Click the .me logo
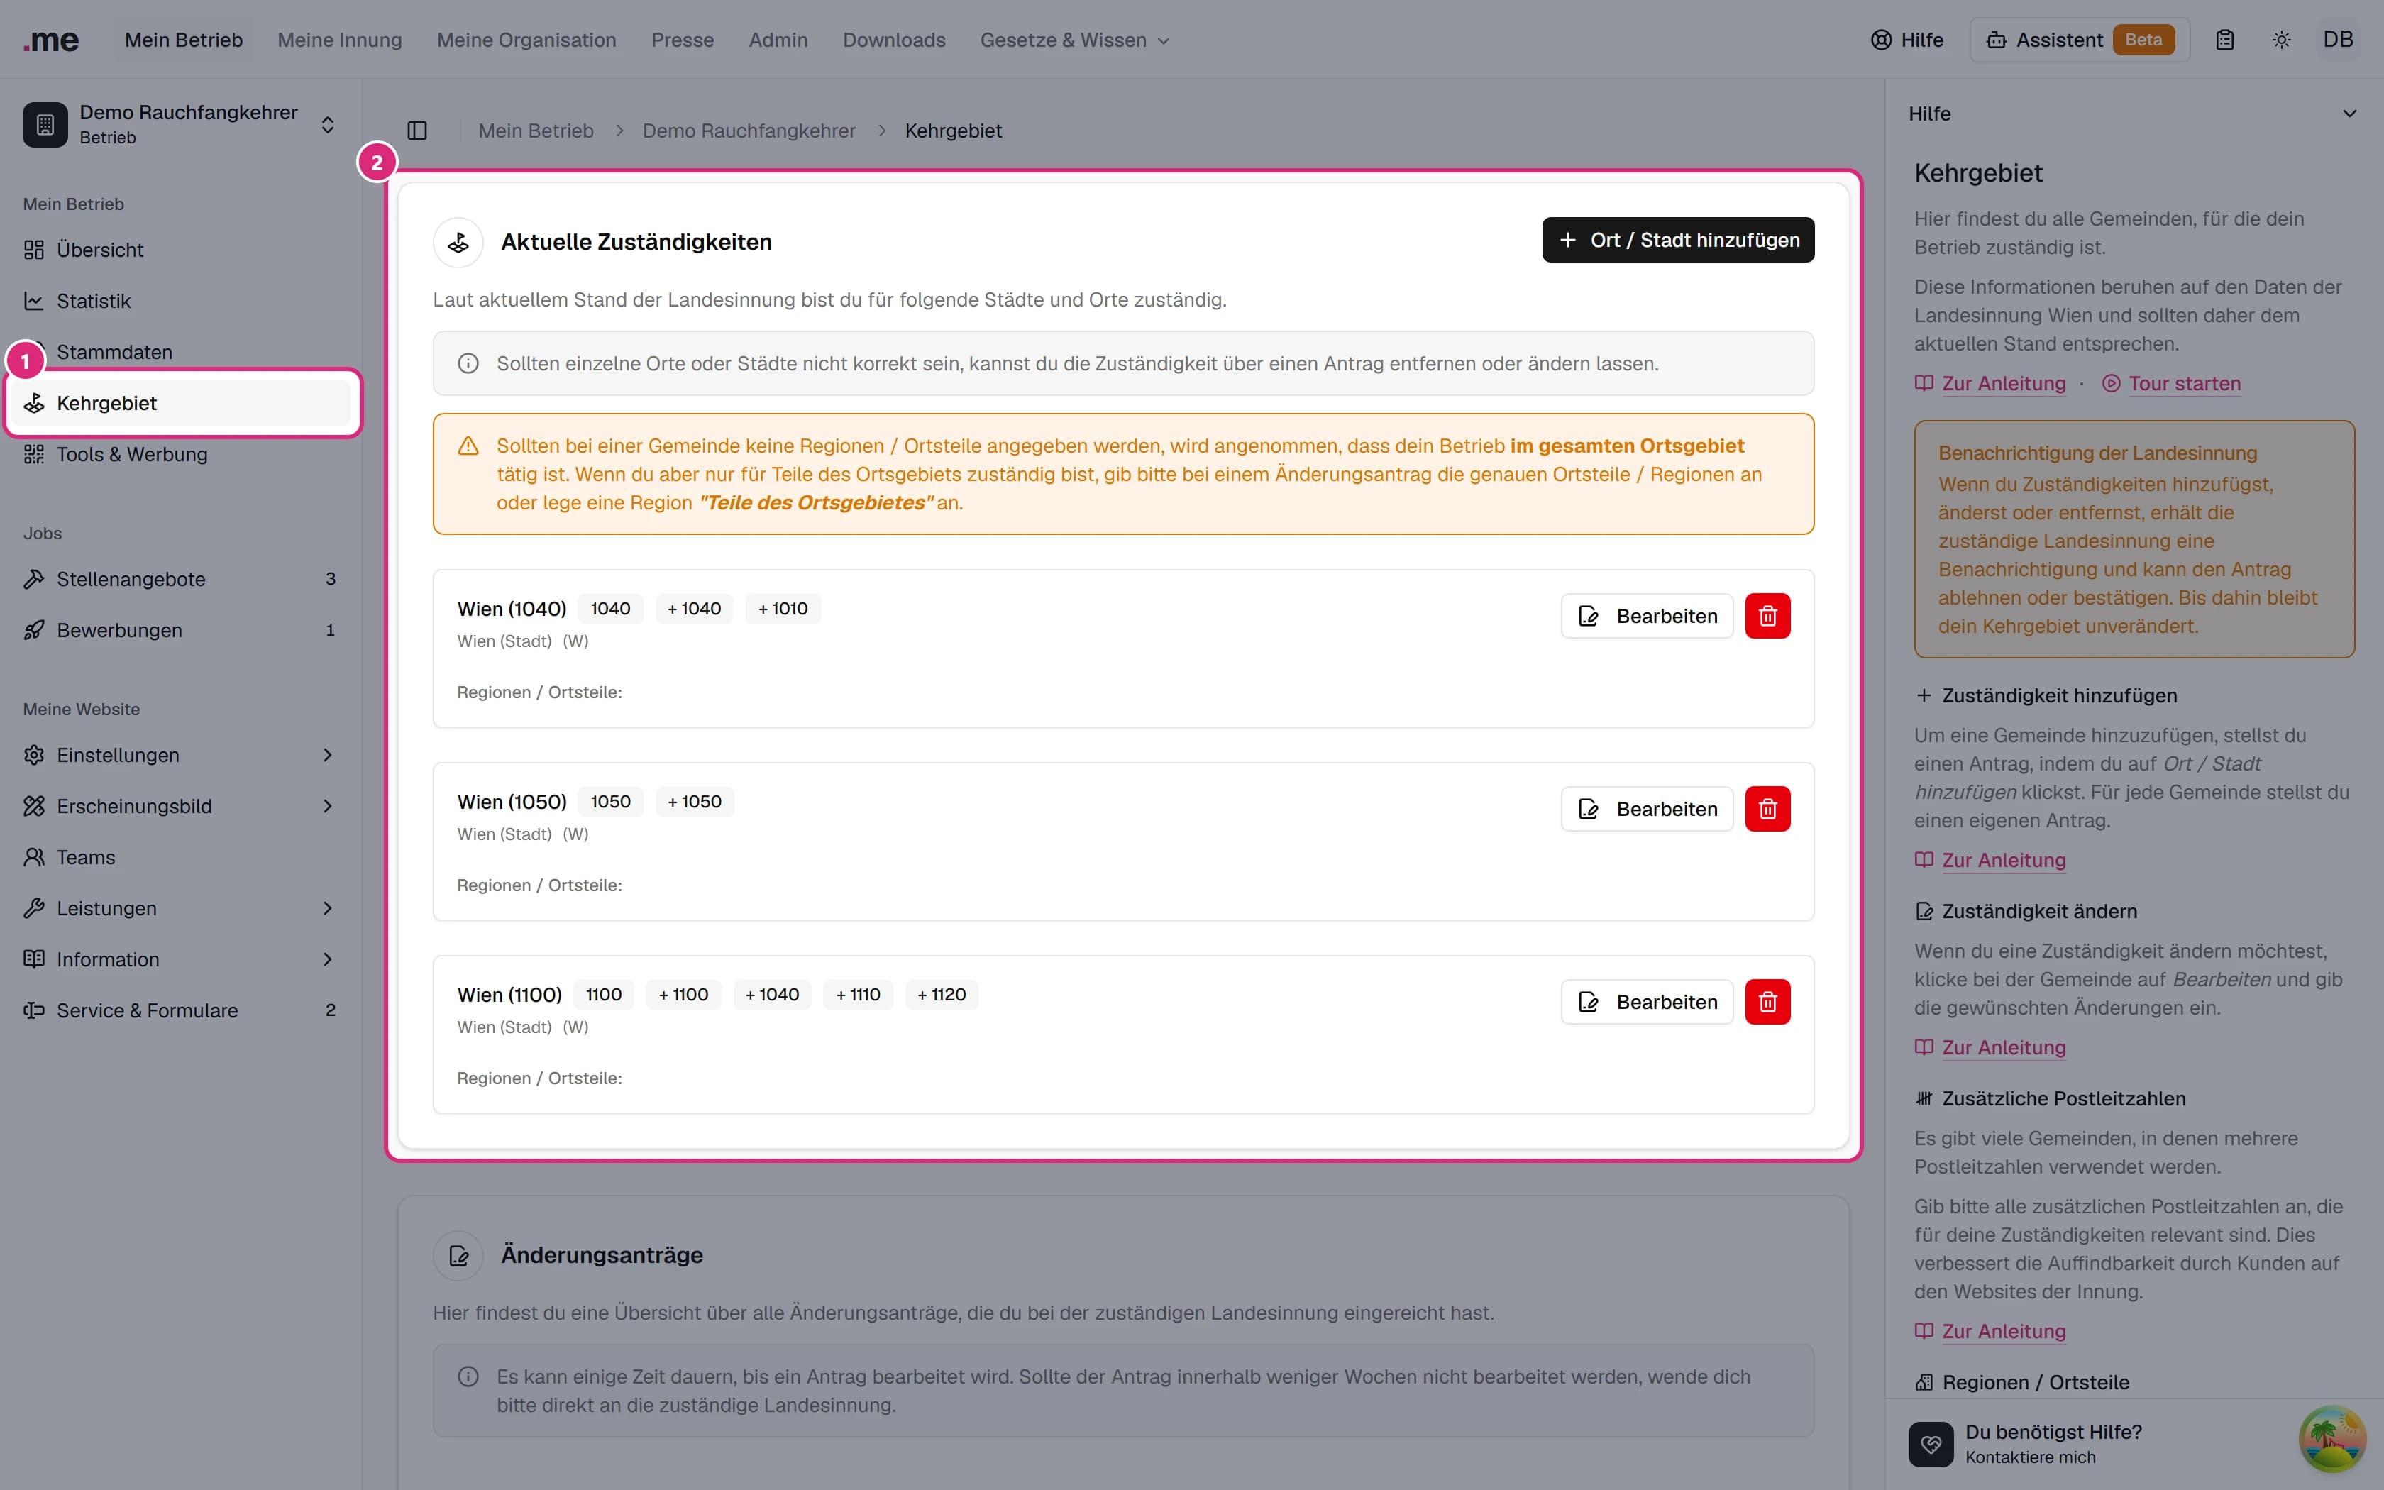Viewport: 2384px width, 1490px height. (x=51, y=40)
